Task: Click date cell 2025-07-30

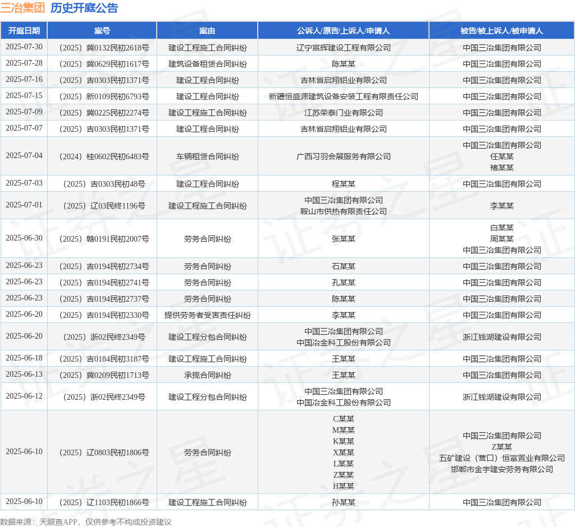Action: click(x=24, y=47)
